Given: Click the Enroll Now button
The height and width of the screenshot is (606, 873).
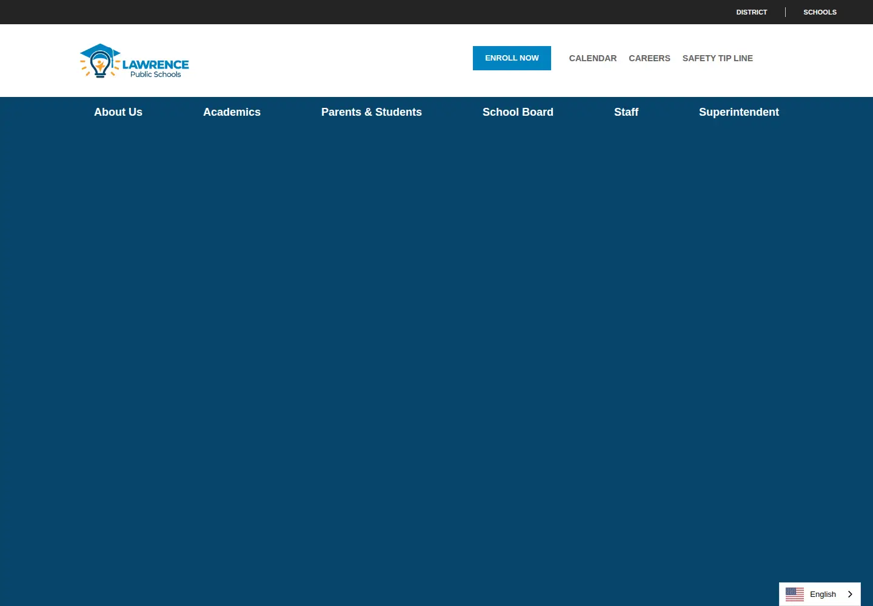Looking at the screenshot, I should pyautogui.click(x=512, y=58).
